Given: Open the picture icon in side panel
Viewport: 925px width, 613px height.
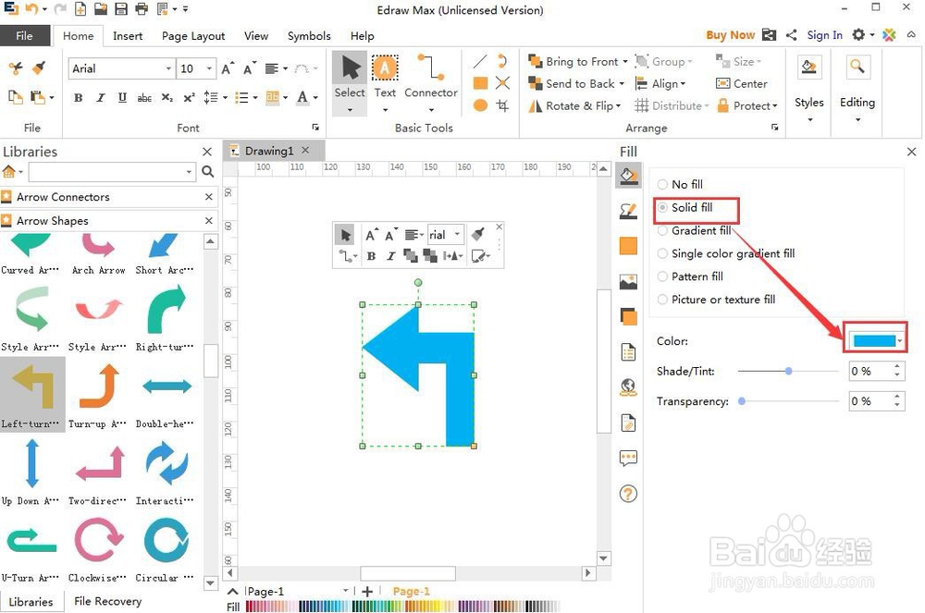Looking at the screenshot, I should pyautogui.click(x=628, y=282).
